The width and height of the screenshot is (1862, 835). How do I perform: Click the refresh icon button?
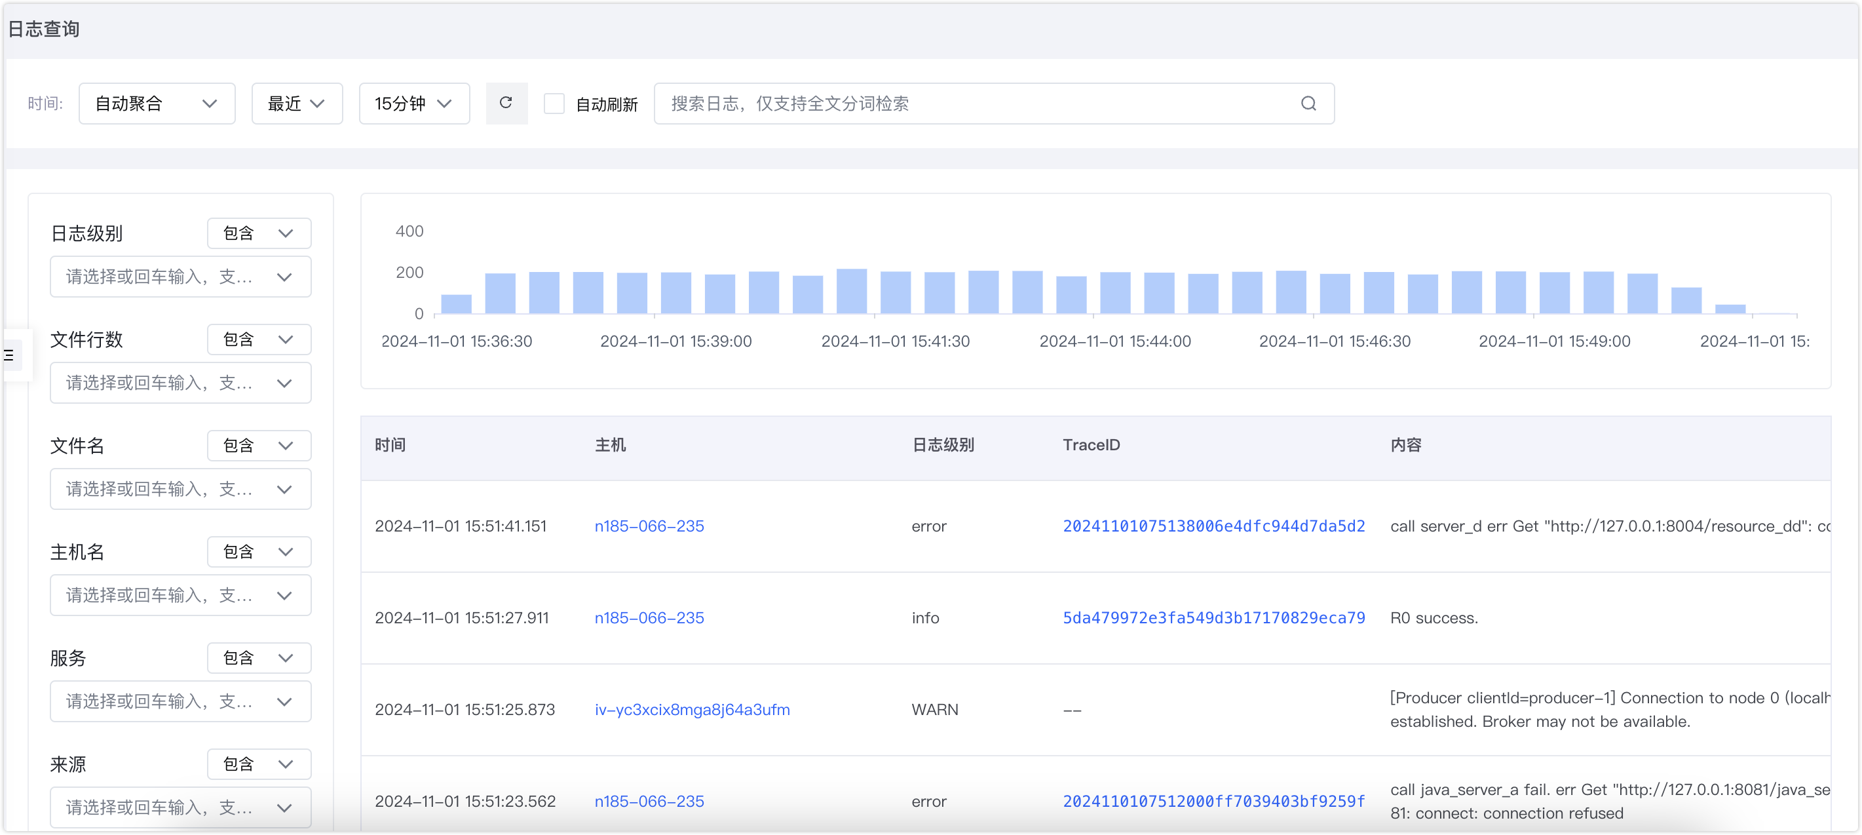pyautogui.click(x=506, y=104)
